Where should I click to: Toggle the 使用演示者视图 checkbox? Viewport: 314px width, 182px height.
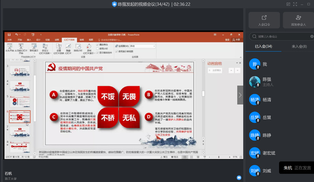(117, 51)
